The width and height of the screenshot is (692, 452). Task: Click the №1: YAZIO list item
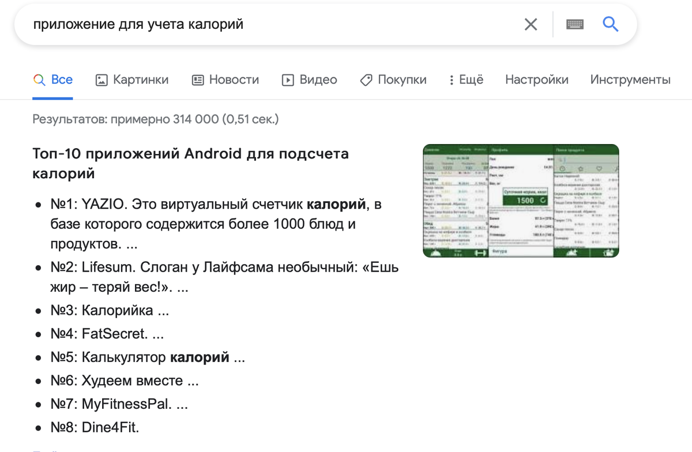[216, 224]
